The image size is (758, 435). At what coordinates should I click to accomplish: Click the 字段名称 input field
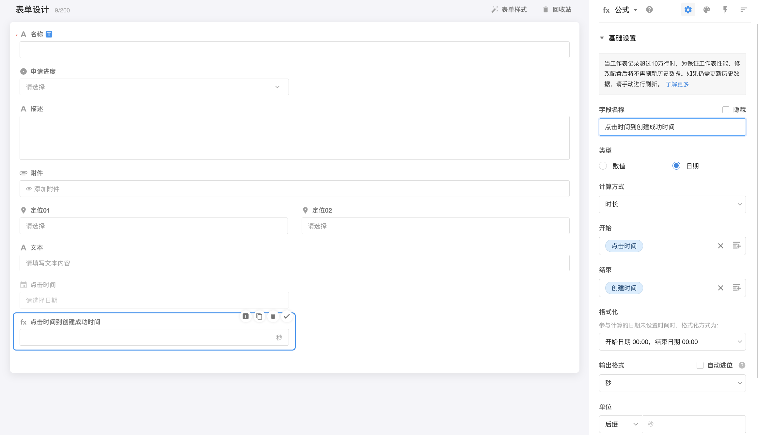click(672, 127)
